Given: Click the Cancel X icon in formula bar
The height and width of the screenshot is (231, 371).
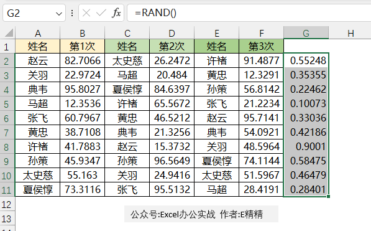Looking at the screenshot, I should tap(86, 13).
